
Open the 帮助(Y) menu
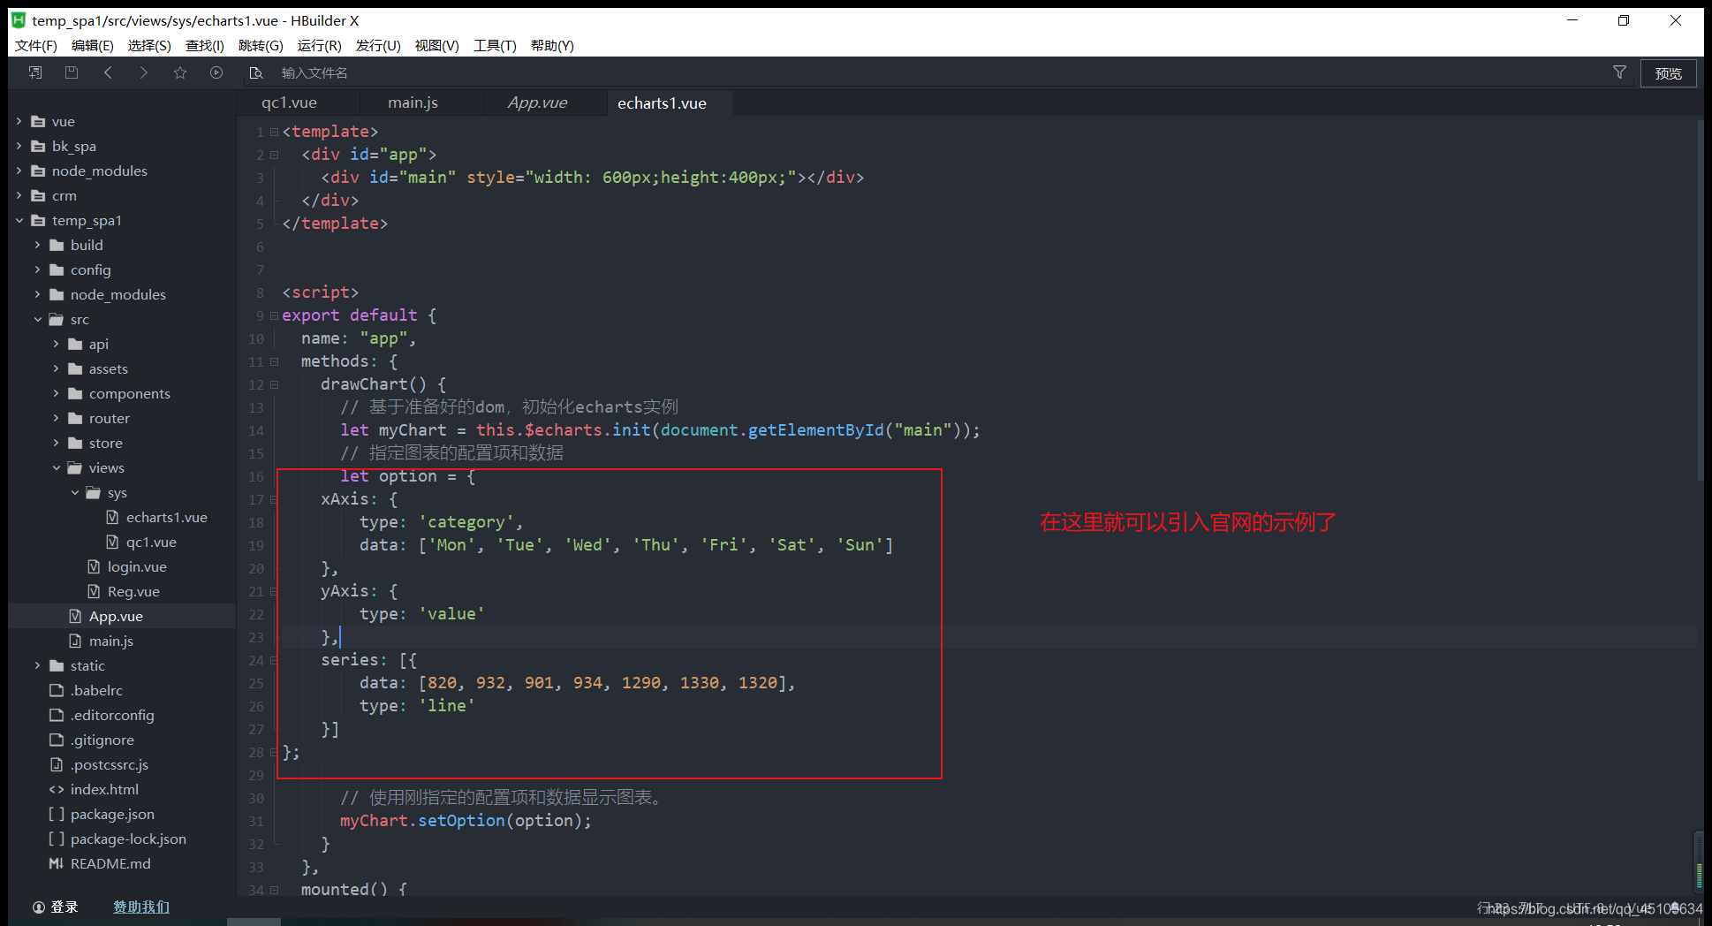tap(552, 45)
